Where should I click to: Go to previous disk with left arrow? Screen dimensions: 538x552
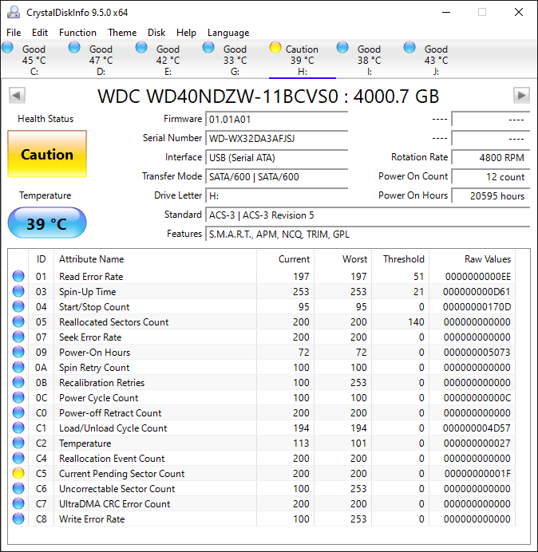17,96
